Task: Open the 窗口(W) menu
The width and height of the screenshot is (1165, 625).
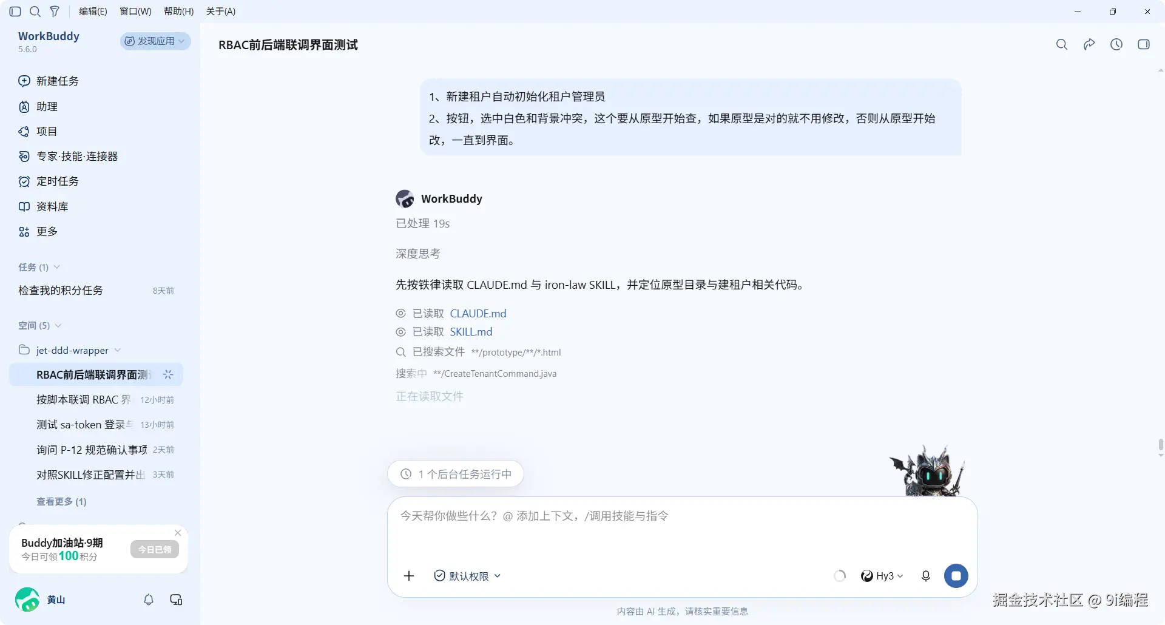Action: coord(135,12)
